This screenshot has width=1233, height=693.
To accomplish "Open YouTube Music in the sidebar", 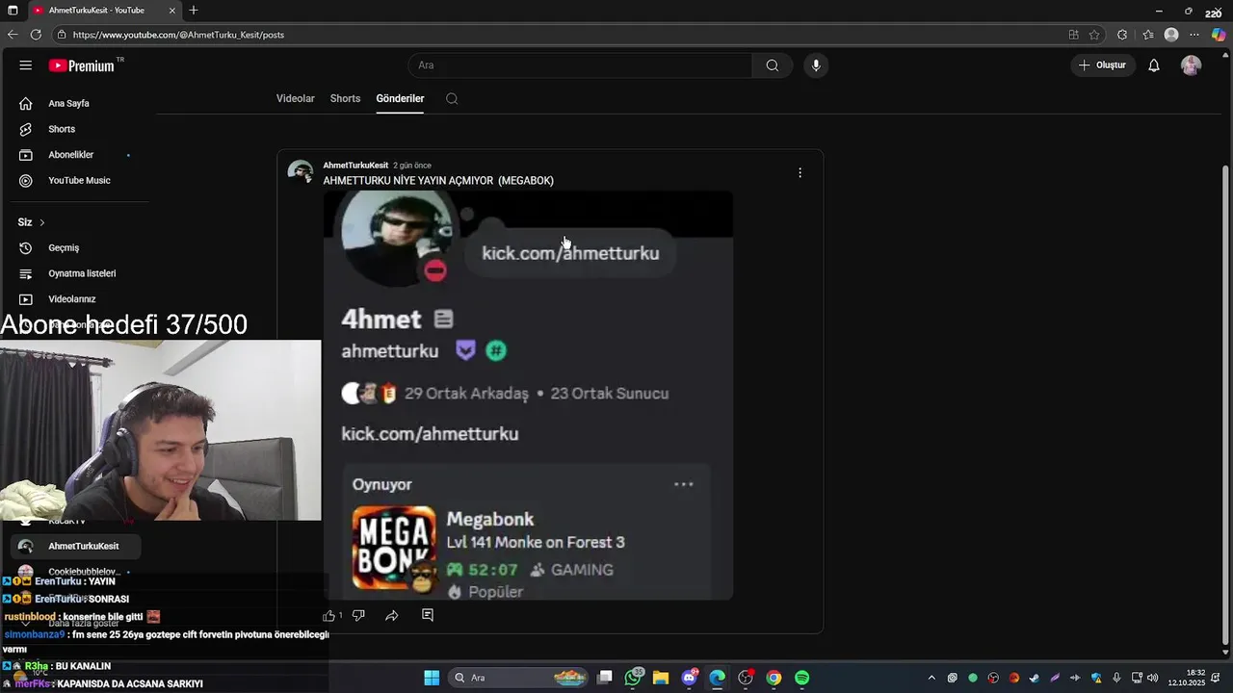I will pyautogui.click(x=77, y=181).
